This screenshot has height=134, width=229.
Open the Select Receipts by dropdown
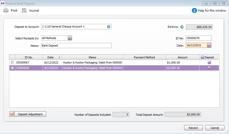click(x=70, y=38)
